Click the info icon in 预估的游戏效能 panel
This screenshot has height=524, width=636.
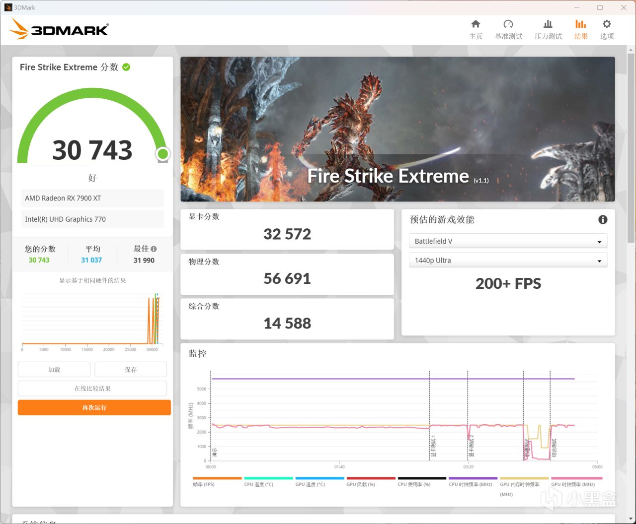[x=603, y=219]
